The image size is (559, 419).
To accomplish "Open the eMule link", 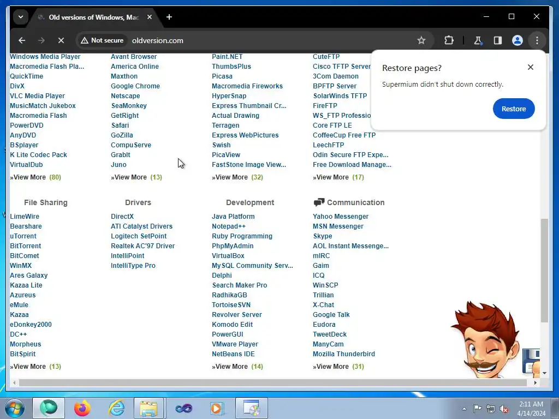I will click(x=19, y=304).
